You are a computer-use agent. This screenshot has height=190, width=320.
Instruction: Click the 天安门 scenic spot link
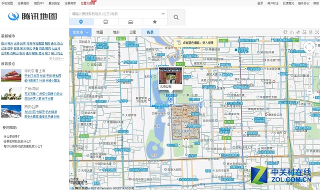pos(28,76)
